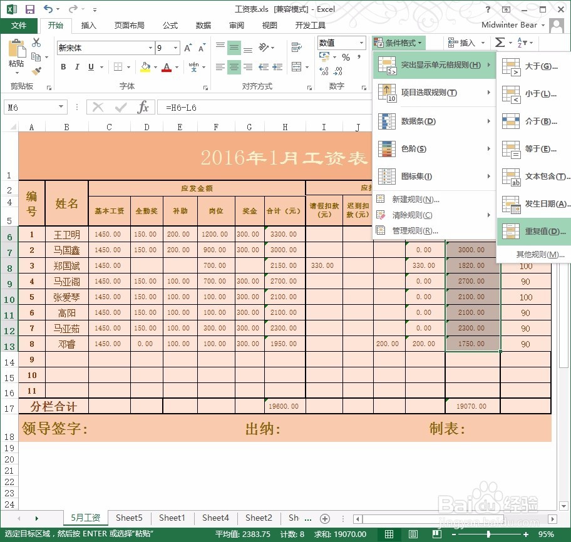Screen dimensions: 571x542
Task: Toggle italic formatting
Action: click(76, 66)
